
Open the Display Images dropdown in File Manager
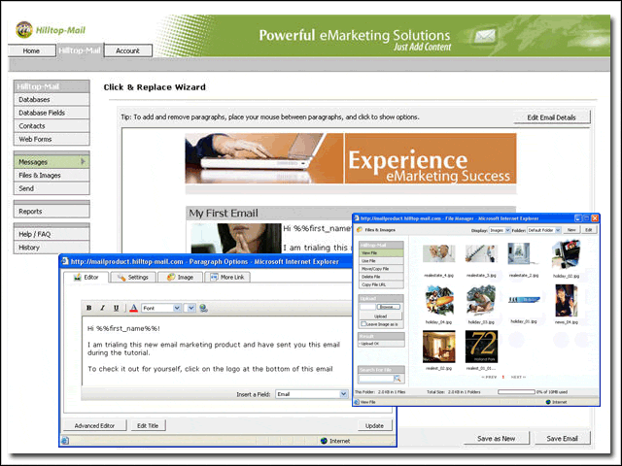(500, 230)
